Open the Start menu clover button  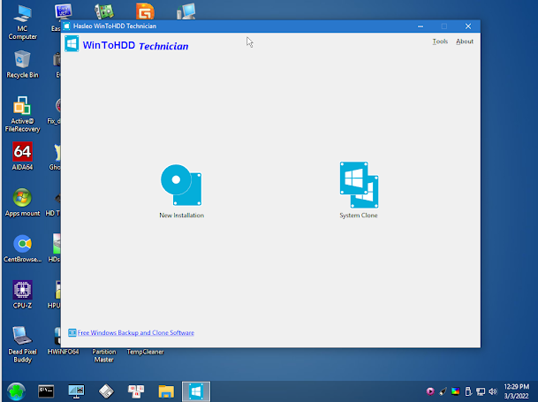(x=16, y=391)
